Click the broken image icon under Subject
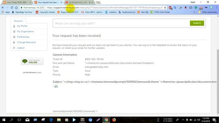Image resolution: width=219 pixels, height=123 pixels. pos(56,86)
